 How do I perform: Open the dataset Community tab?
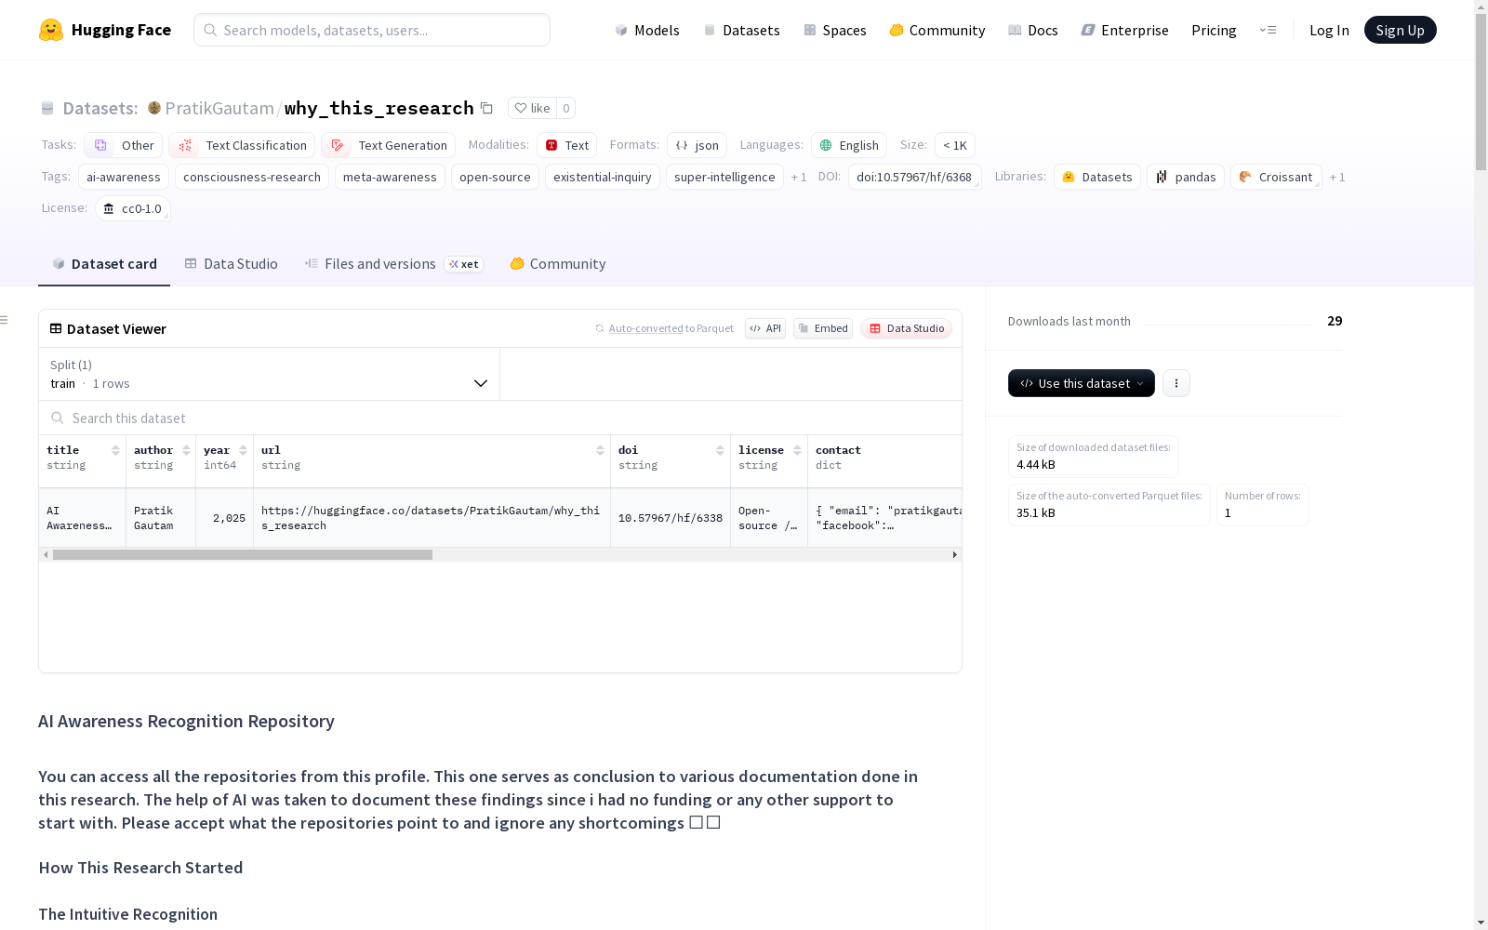(558, 264)
